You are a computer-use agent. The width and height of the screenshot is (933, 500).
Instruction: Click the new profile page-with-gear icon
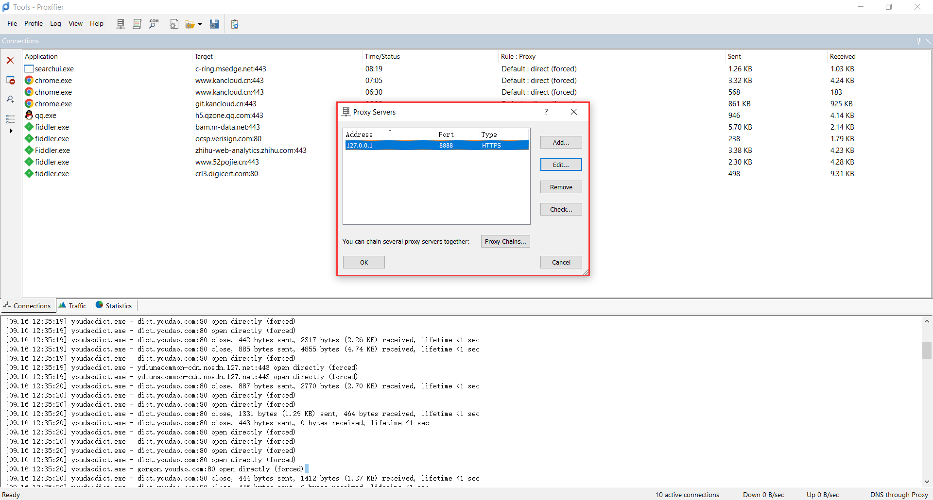[x=174, y=24]
